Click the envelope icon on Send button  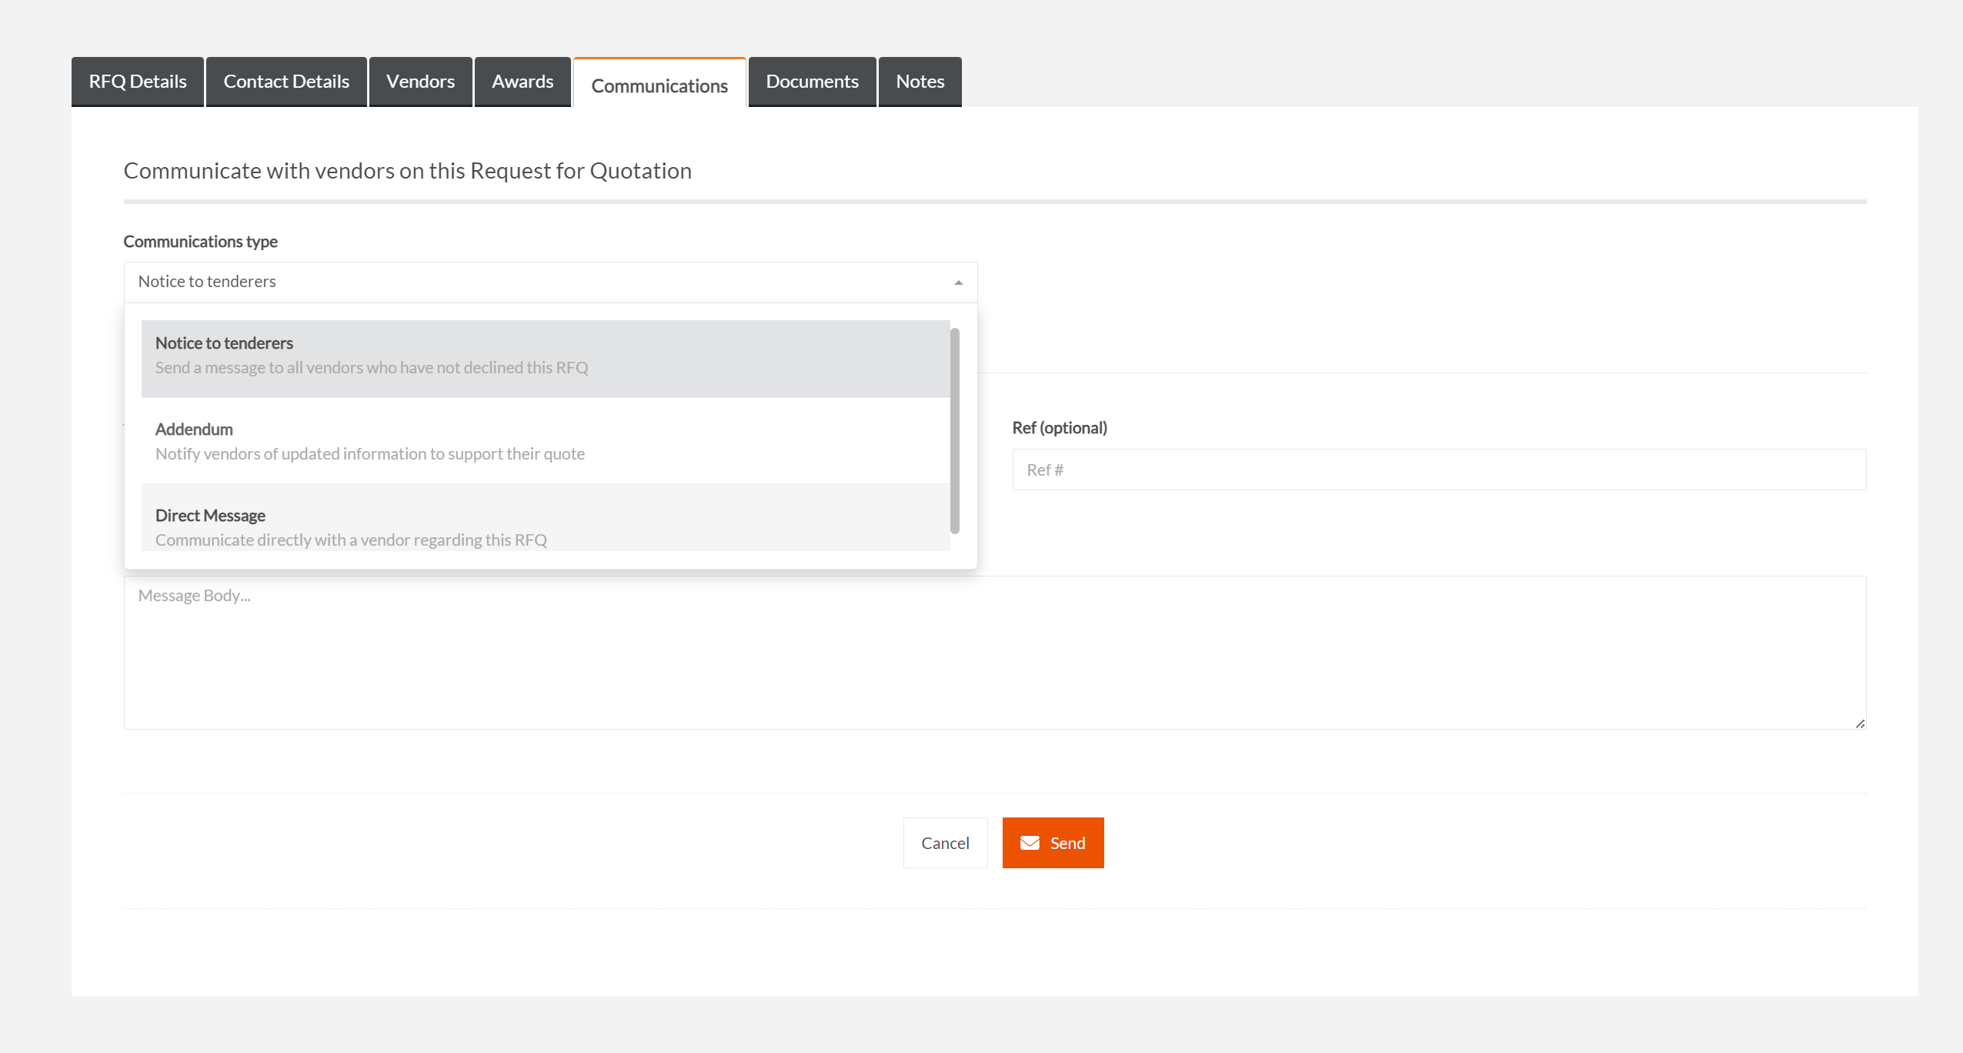click(x=1030, y=843)
